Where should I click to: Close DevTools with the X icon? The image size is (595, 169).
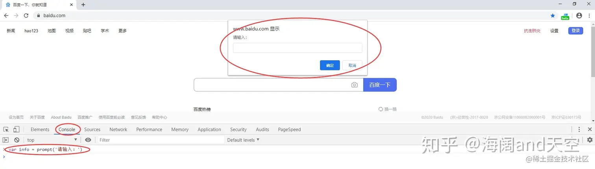click(x=589, y=129)
